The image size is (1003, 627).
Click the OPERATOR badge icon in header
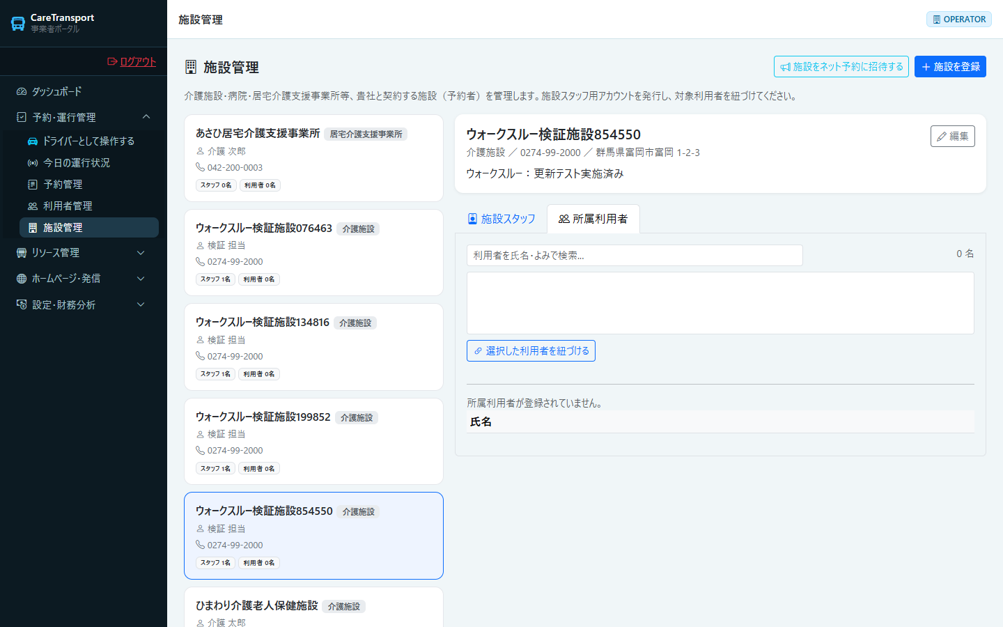tap(937, 20)
